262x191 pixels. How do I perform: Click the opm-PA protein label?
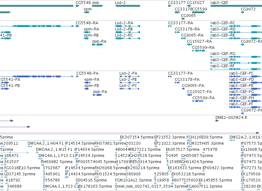pyautogui.click(x=92, y=80)
